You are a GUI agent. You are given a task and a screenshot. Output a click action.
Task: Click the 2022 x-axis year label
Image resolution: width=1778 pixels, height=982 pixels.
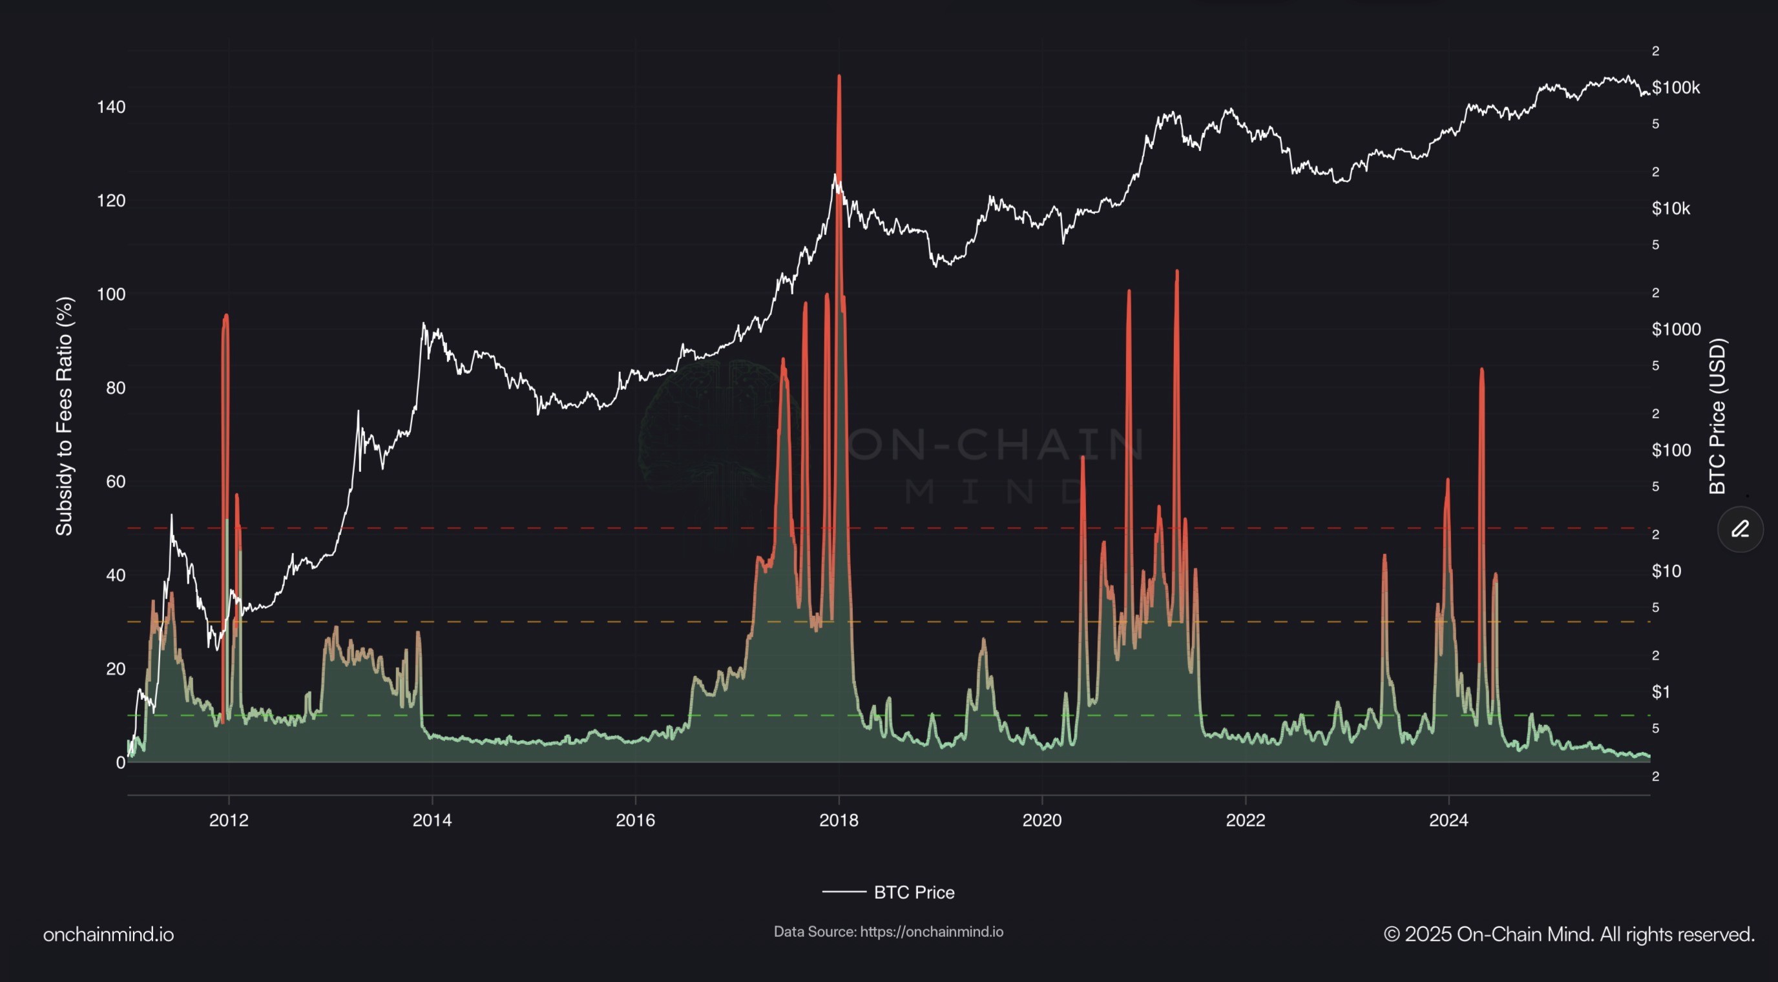tap(1245, 820)
